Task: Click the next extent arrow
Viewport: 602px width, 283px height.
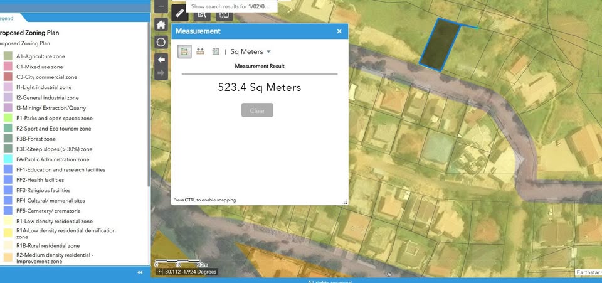Action: 161,73
